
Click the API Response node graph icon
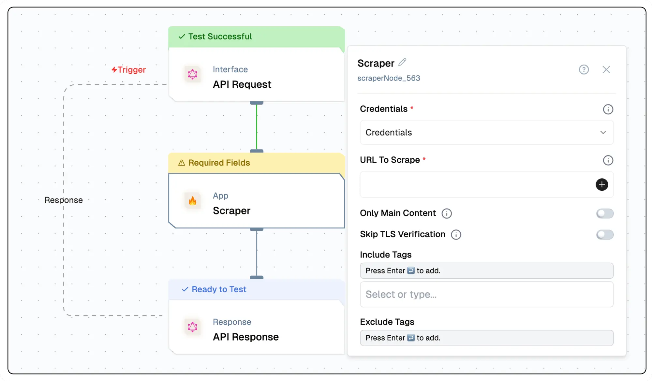coord(193,327)
